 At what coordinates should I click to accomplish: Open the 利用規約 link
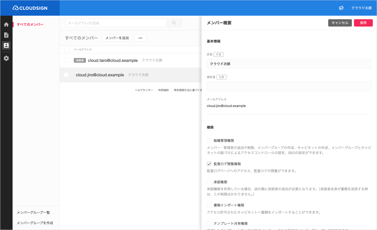point(163,90)
